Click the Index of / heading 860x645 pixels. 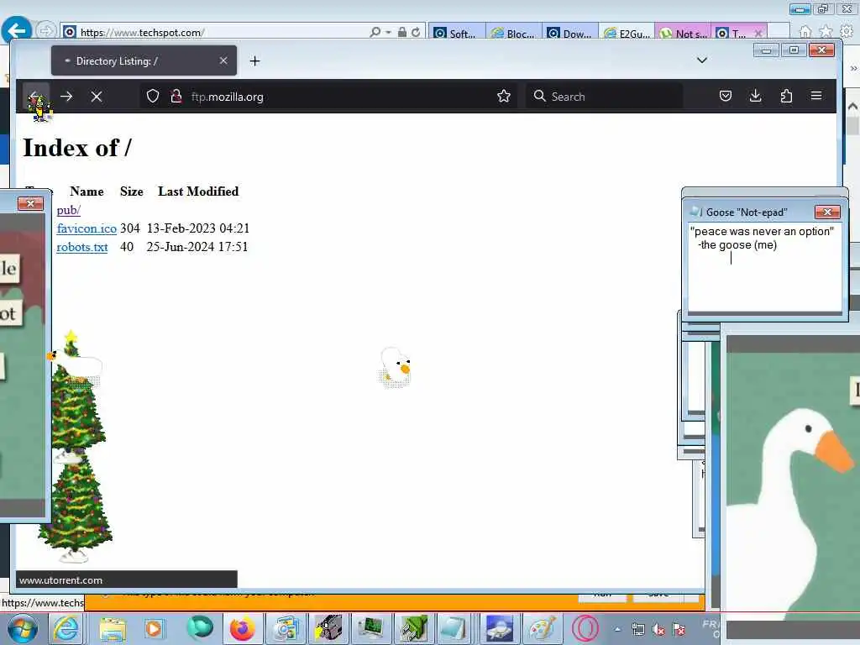pyautogui.click(x=76, y=148)
